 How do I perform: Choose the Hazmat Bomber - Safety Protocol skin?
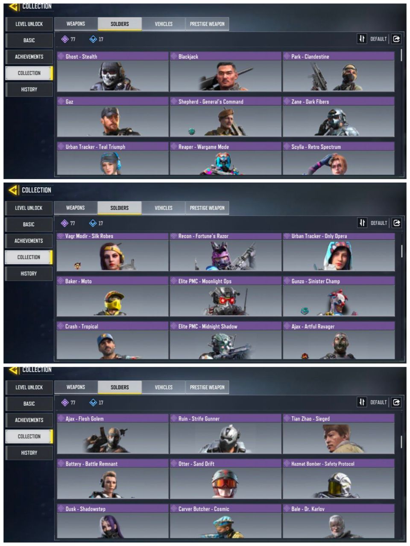click(x=338, y=479)
